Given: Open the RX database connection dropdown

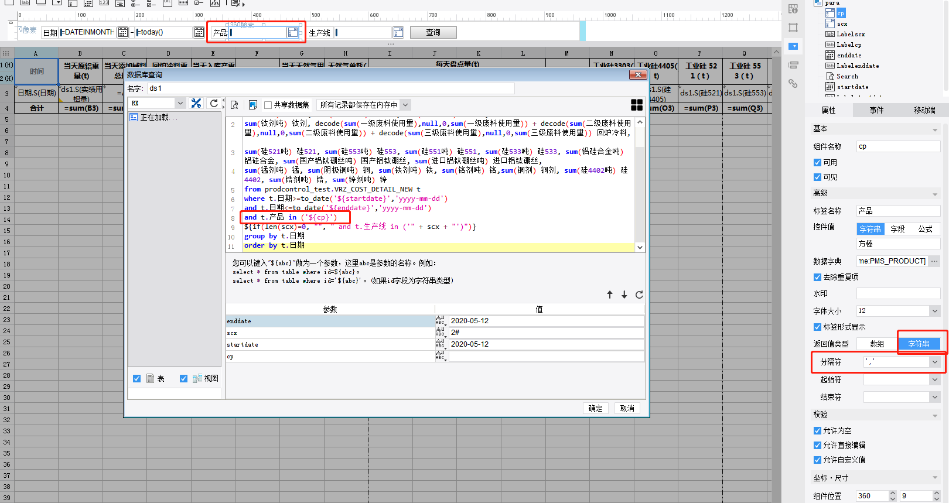Looking at the screenshot, I should click(180, 104).
